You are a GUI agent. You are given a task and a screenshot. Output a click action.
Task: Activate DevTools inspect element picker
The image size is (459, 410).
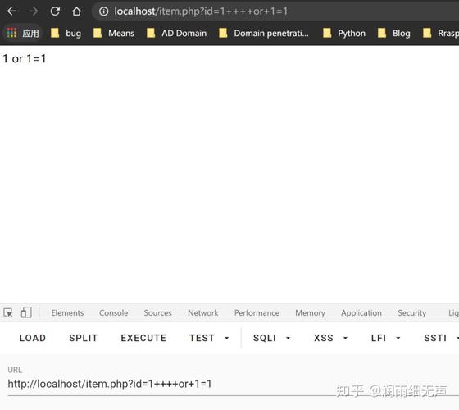tap(8, 312)
